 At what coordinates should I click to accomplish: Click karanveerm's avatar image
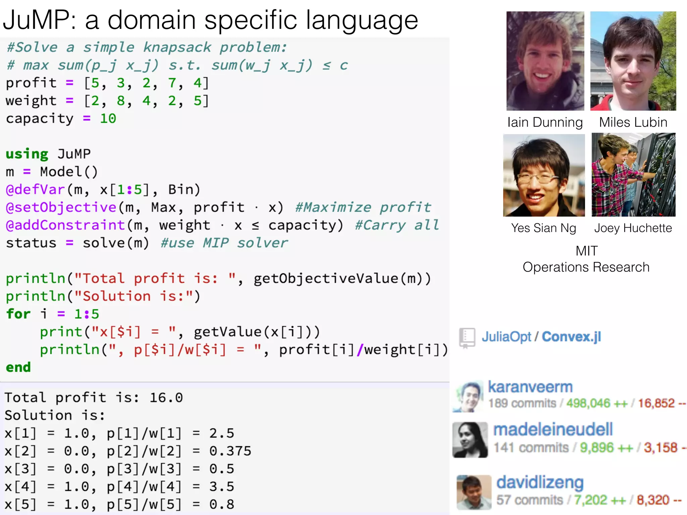click(468, 396)
